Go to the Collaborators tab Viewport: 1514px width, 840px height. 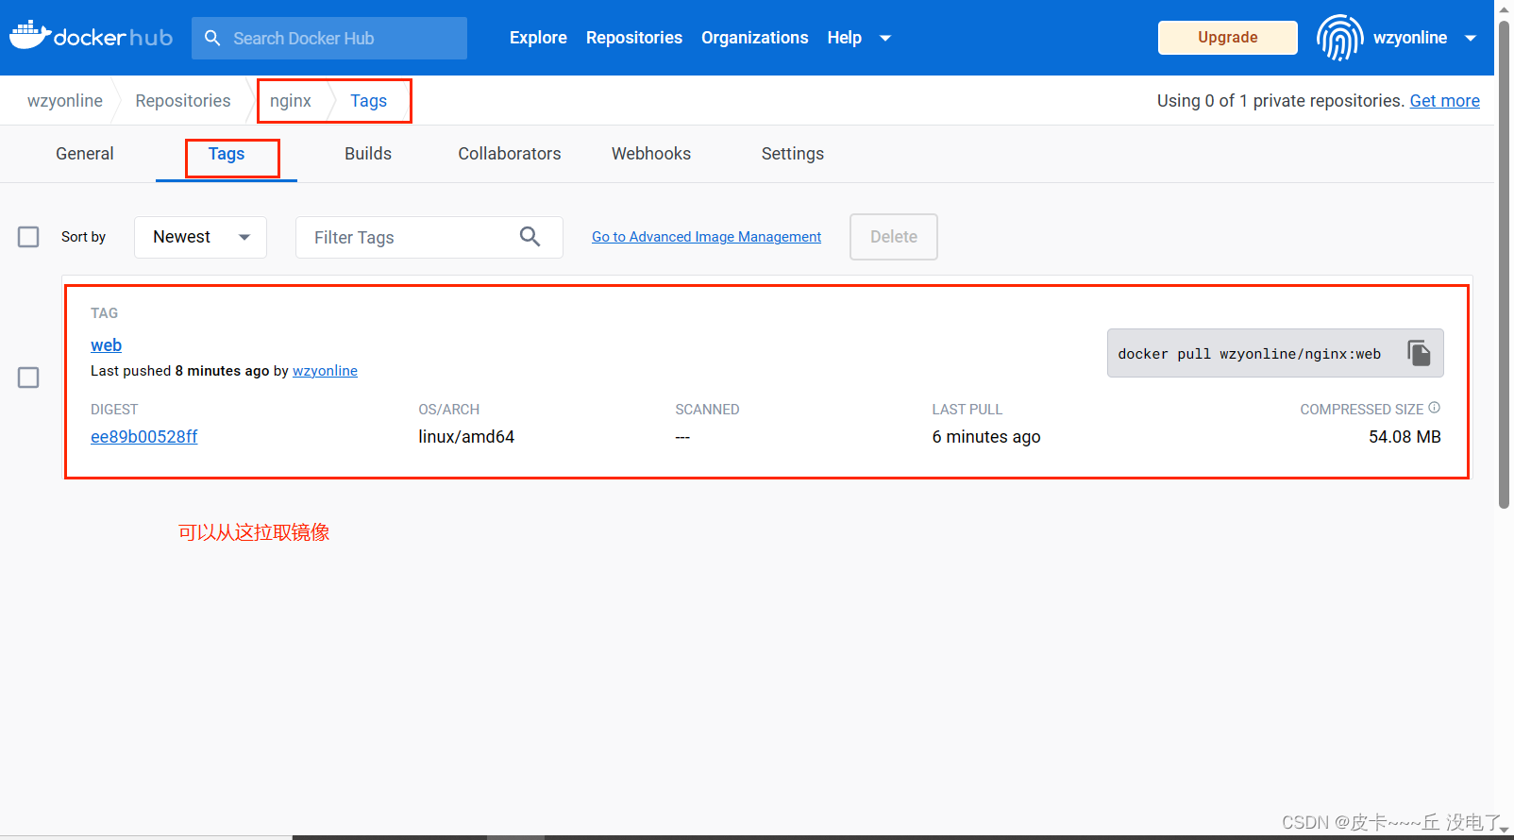510,154
